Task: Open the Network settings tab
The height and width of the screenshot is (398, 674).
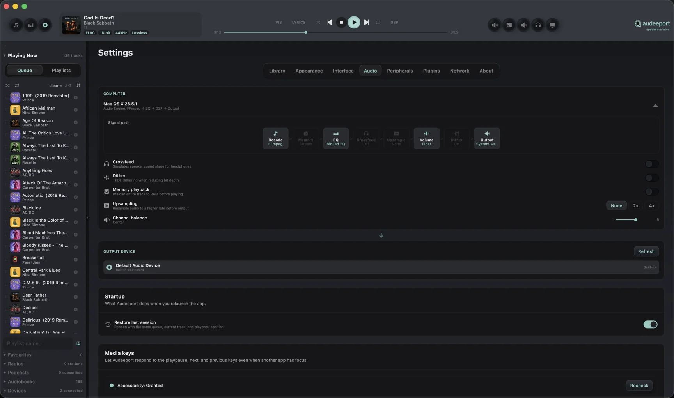Action: coord(459,71)
